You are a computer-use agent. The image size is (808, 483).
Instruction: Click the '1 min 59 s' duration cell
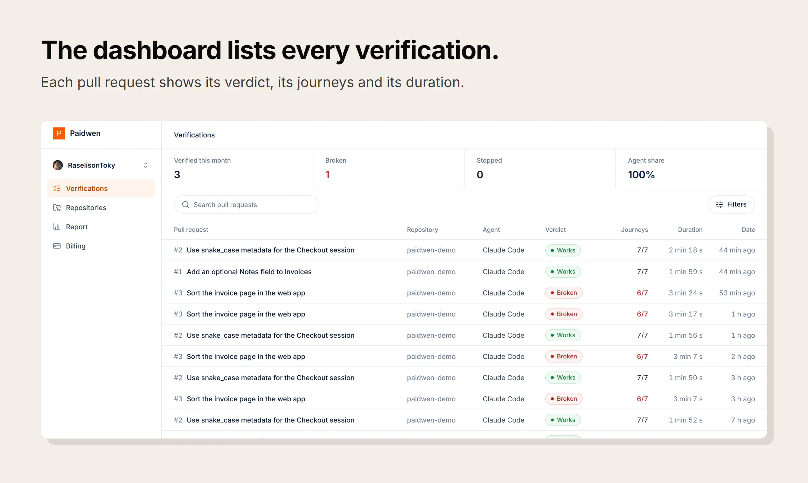686,272
